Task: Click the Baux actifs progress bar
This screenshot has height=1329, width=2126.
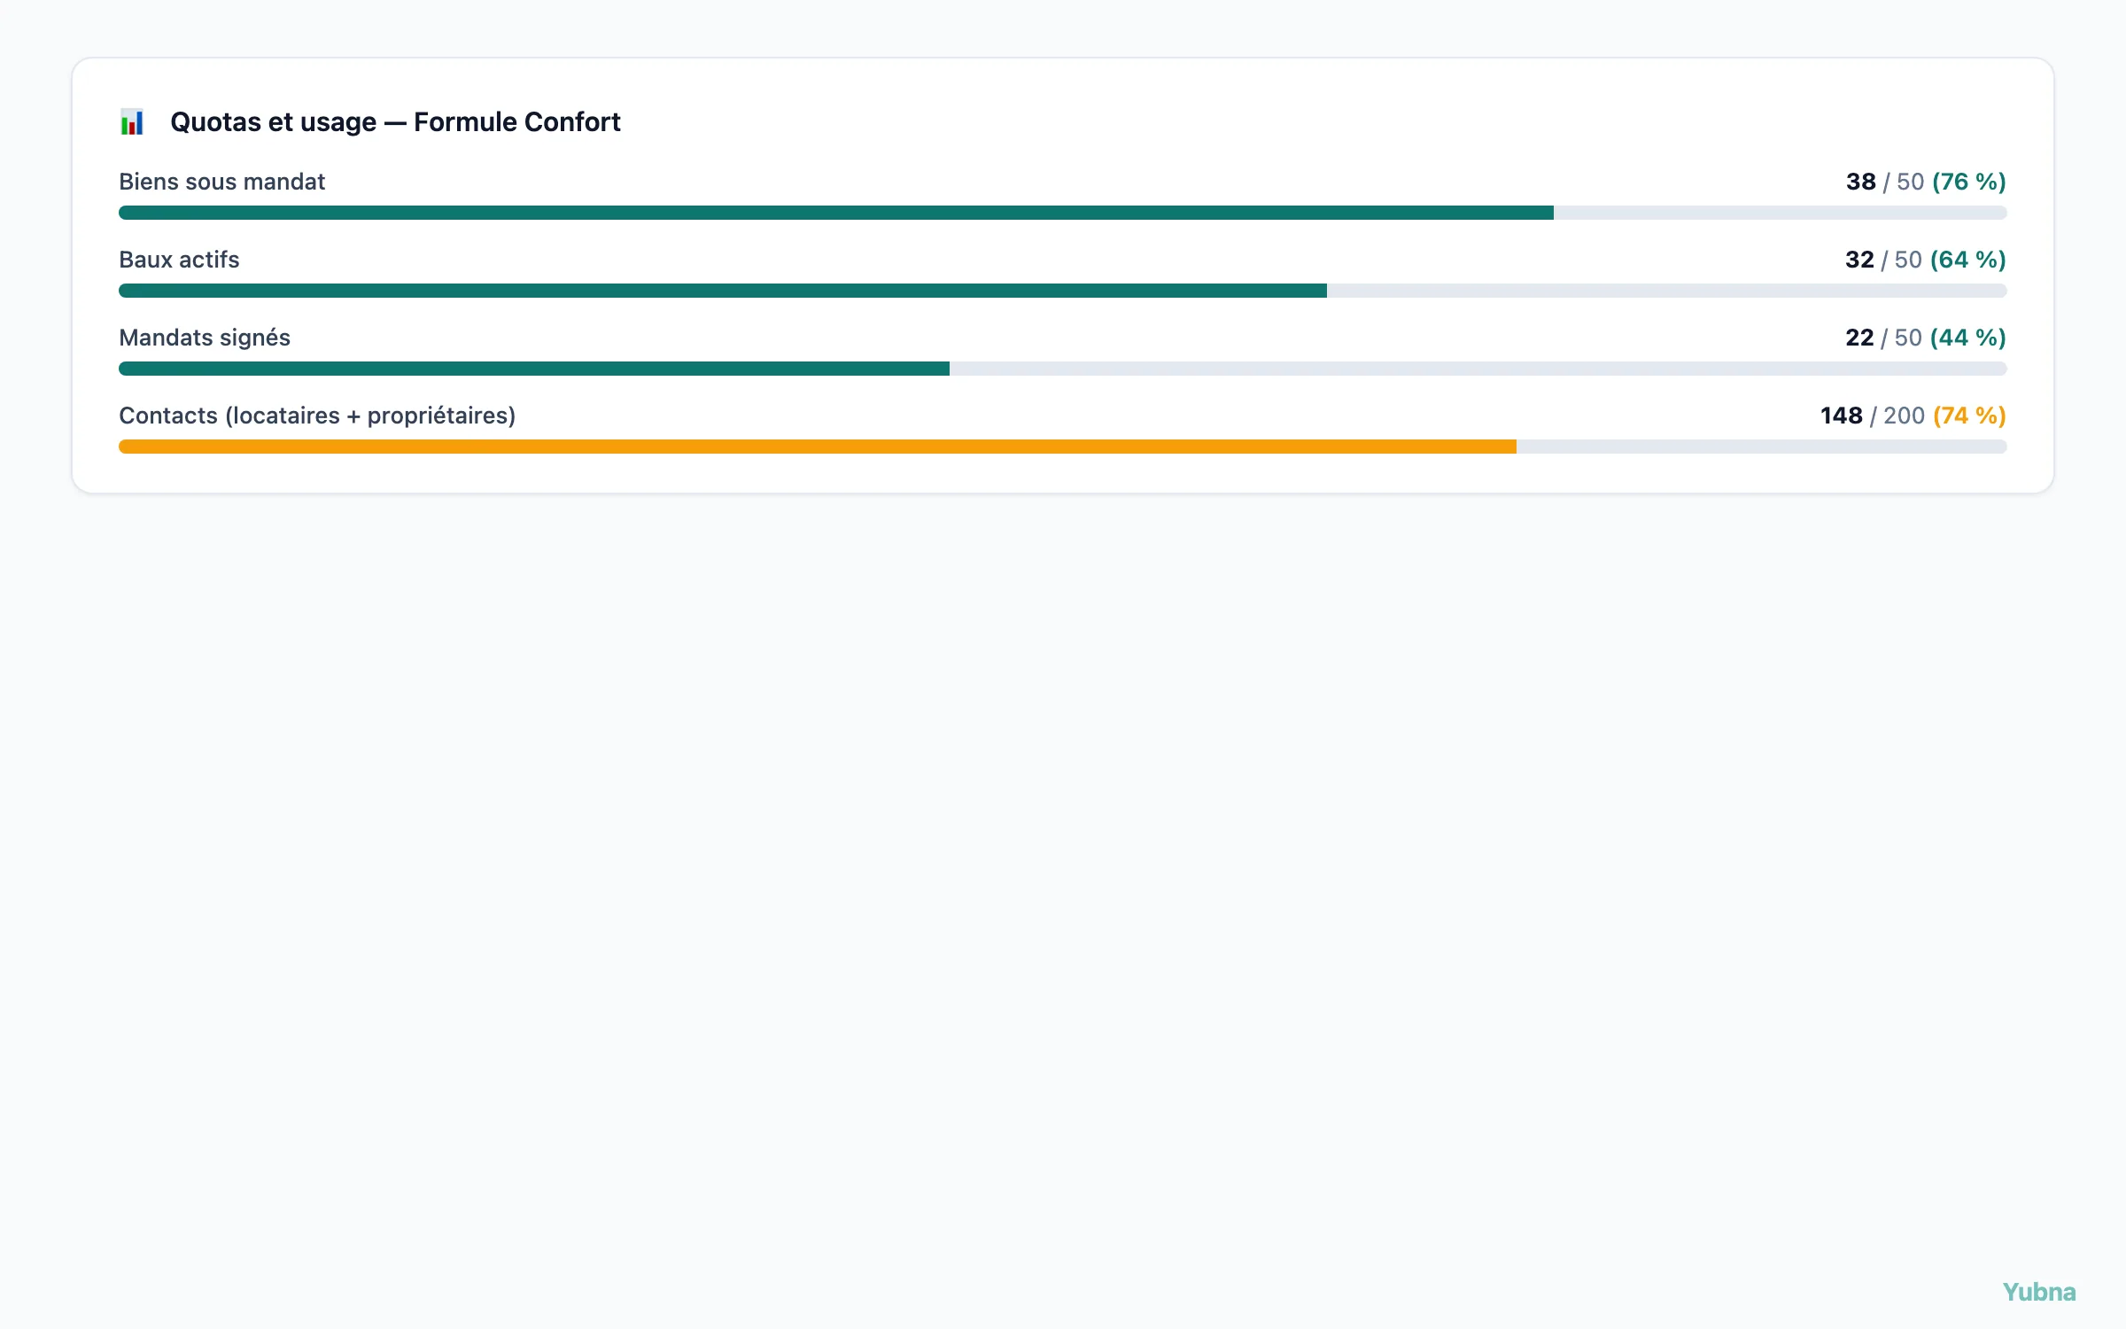Action: (1062, 291)
